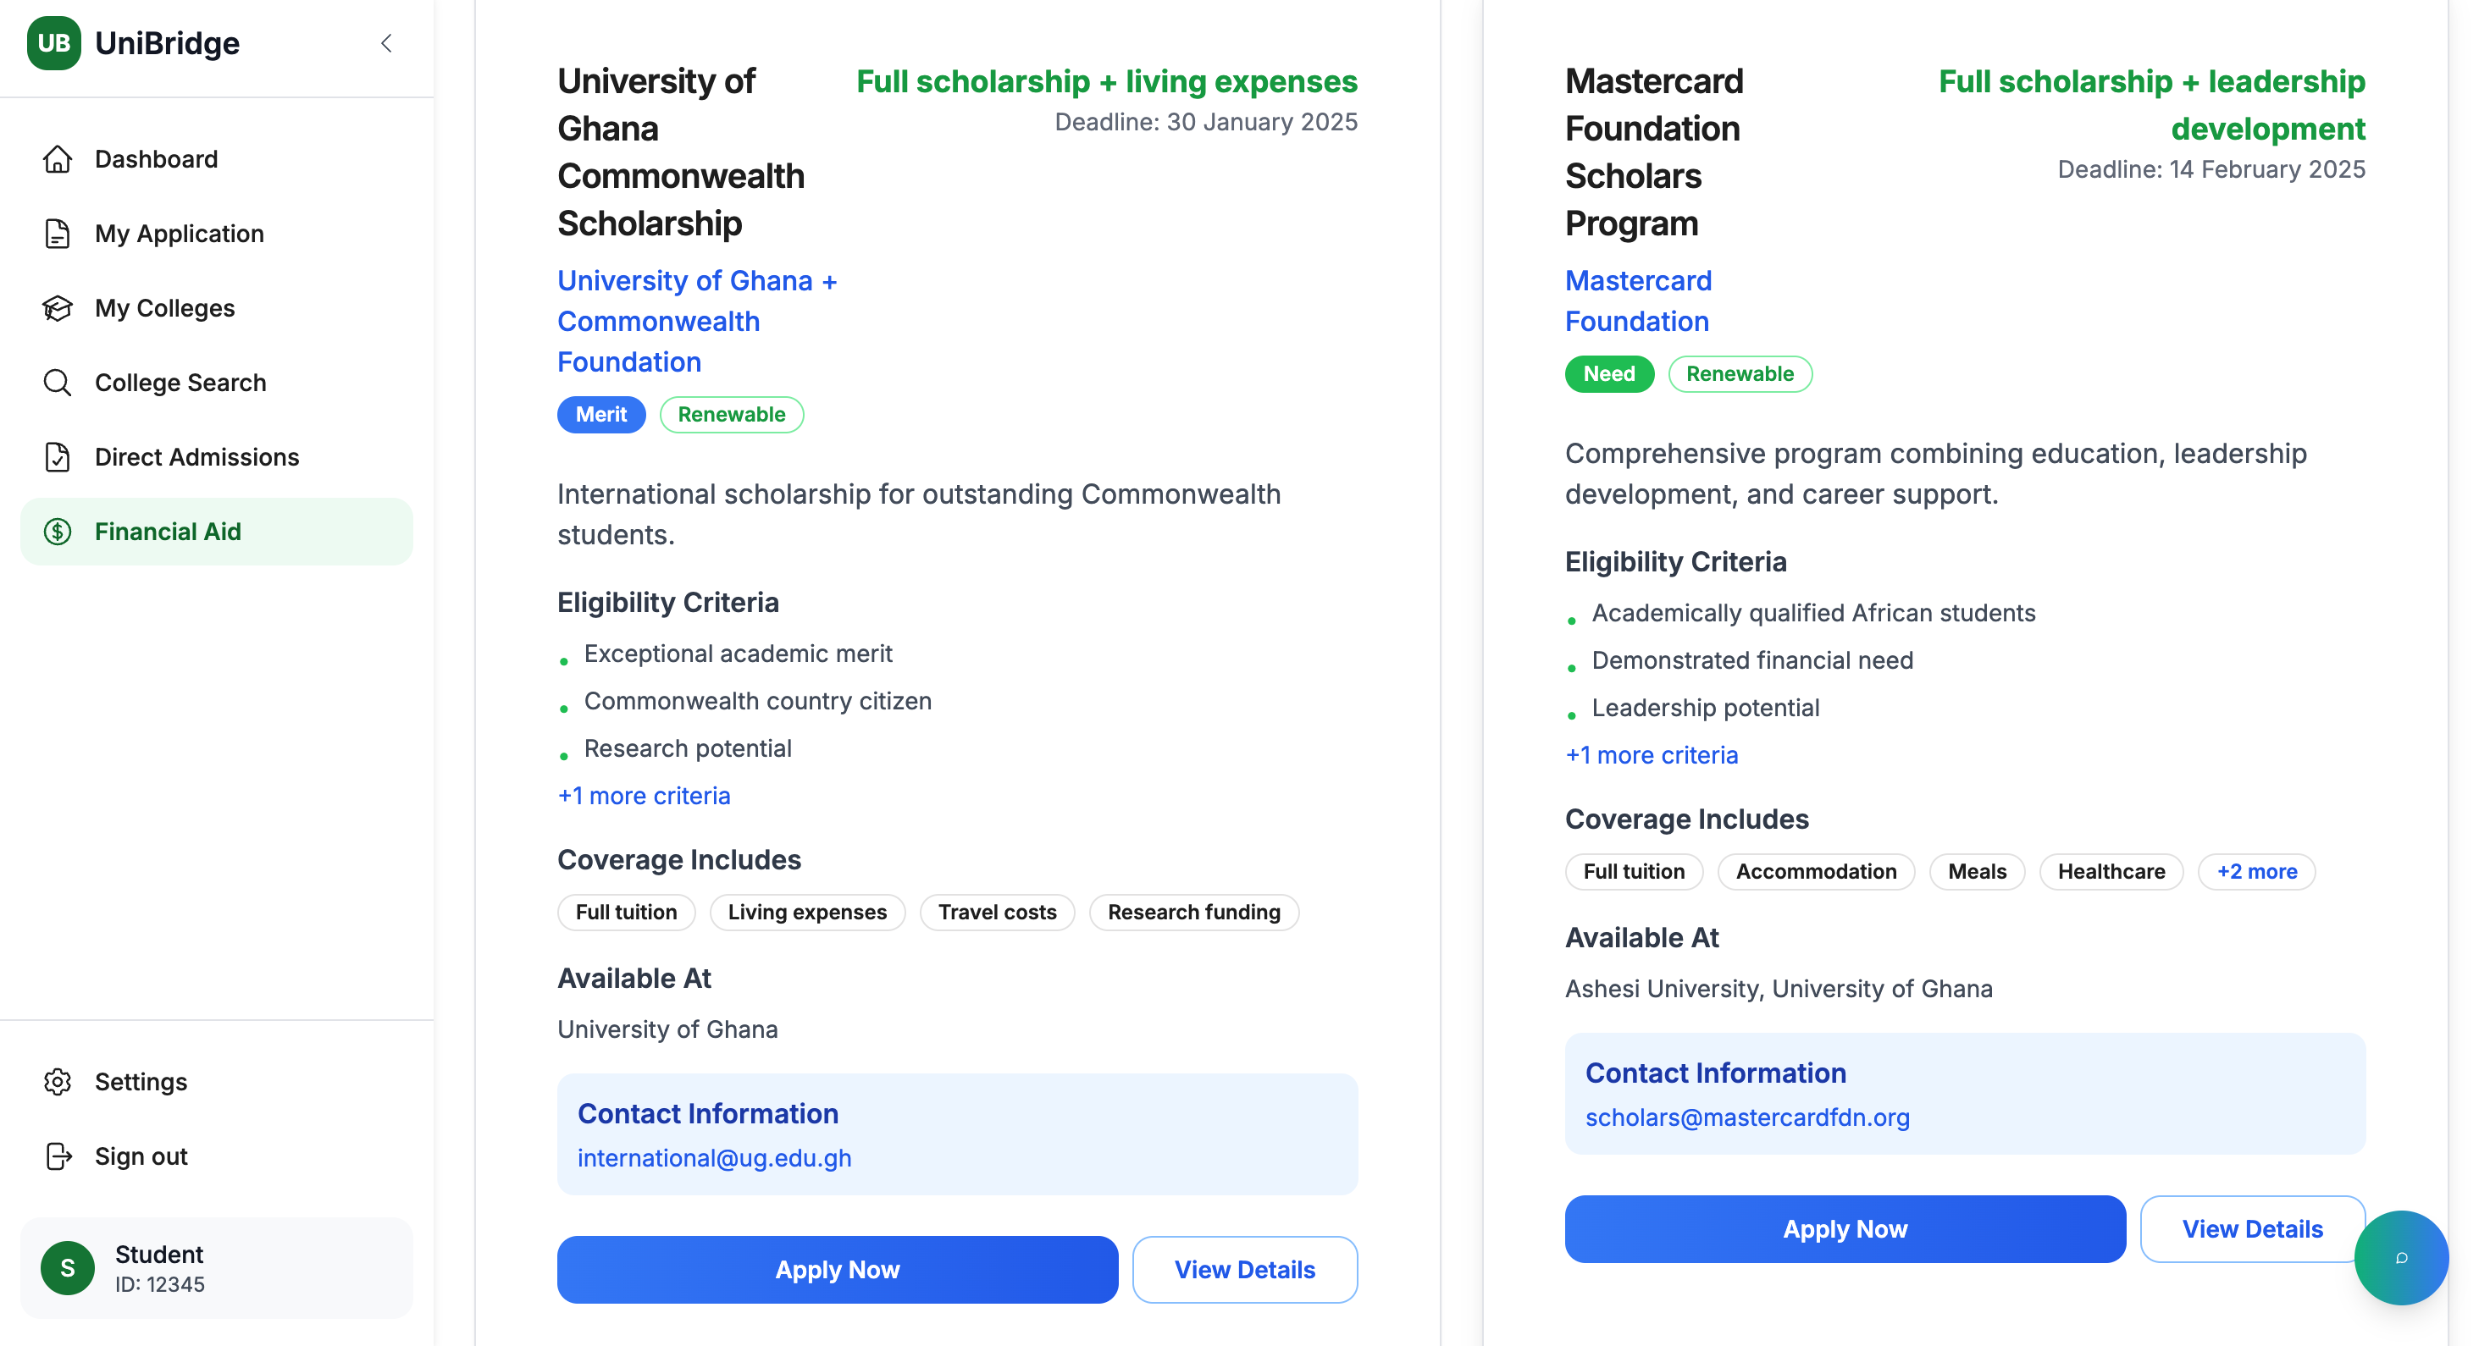Viewport: 2490px width, 1346px height.
Task: Collapse the sidebar with the chevron
Action: pyautogui.click(x=387, y=43)
